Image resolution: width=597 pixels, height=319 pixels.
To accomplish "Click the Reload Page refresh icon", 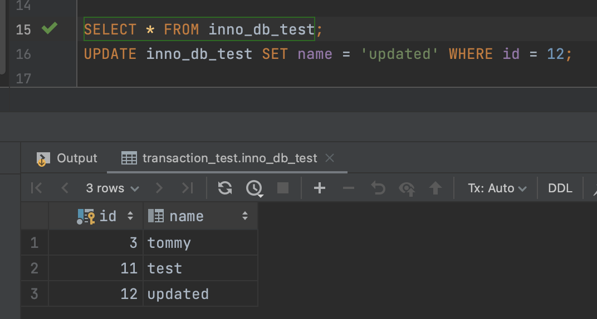I will [x=225, y=188].
